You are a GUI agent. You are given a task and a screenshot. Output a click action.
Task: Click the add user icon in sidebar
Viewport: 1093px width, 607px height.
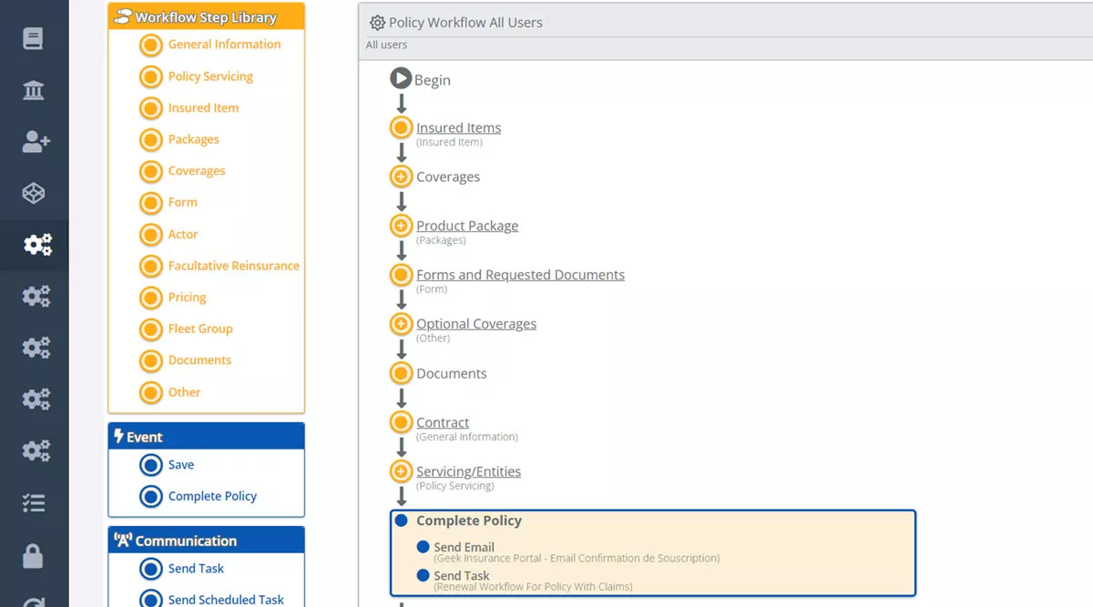click(x=36, y=141)
